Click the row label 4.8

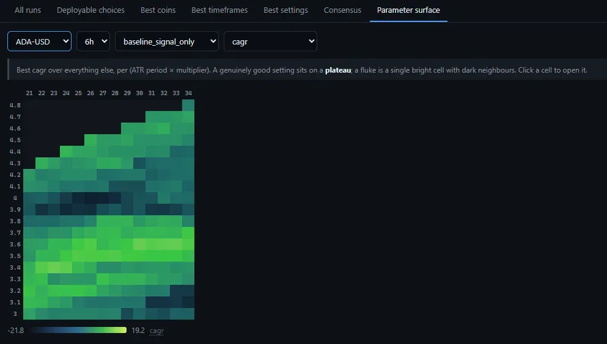[15, 105]
